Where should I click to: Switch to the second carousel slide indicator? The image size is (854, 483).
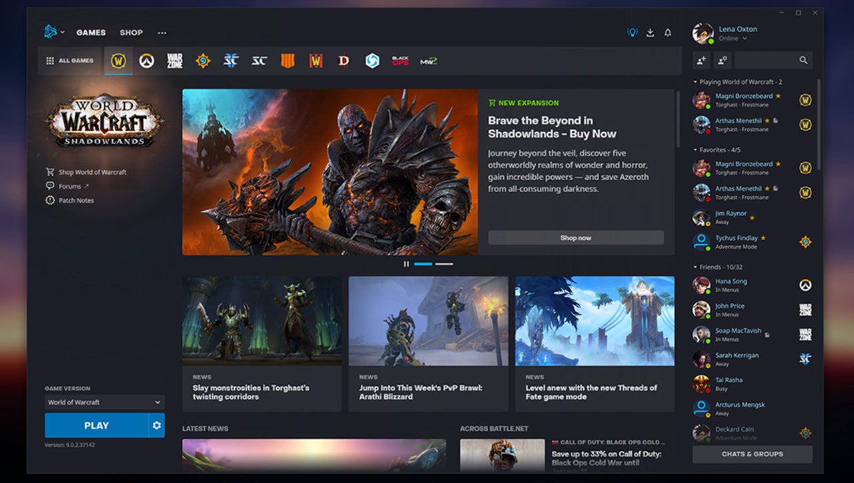click(x=444, y=264)
